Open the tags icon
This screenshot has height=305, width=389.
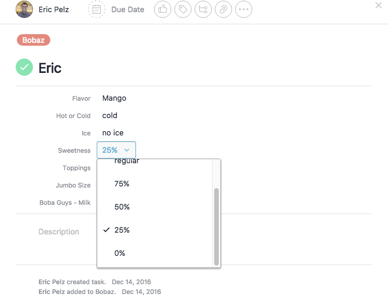pyautogui.click(x=183, y=9)
